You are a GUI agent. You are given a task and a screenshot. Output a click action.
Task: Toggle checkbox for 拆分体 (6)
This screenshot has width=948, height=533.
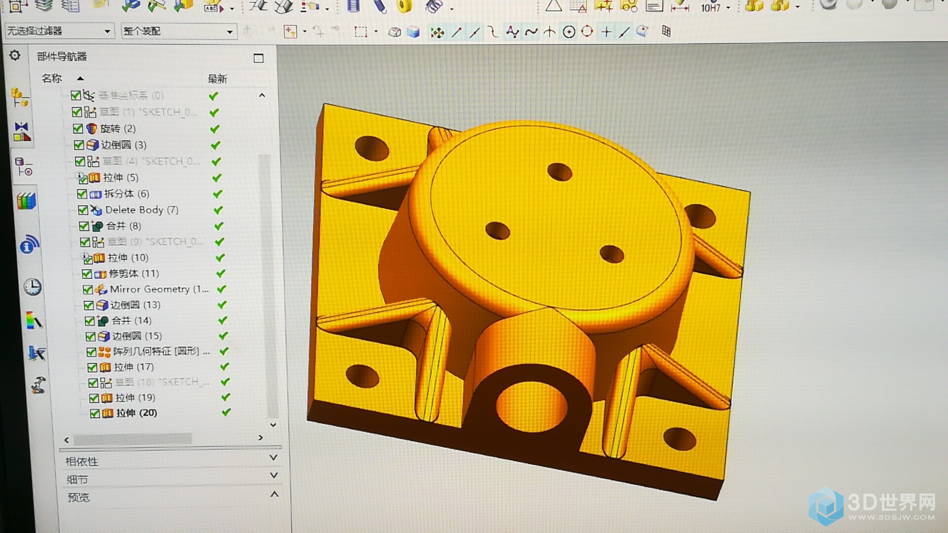(x=82, y=194)
